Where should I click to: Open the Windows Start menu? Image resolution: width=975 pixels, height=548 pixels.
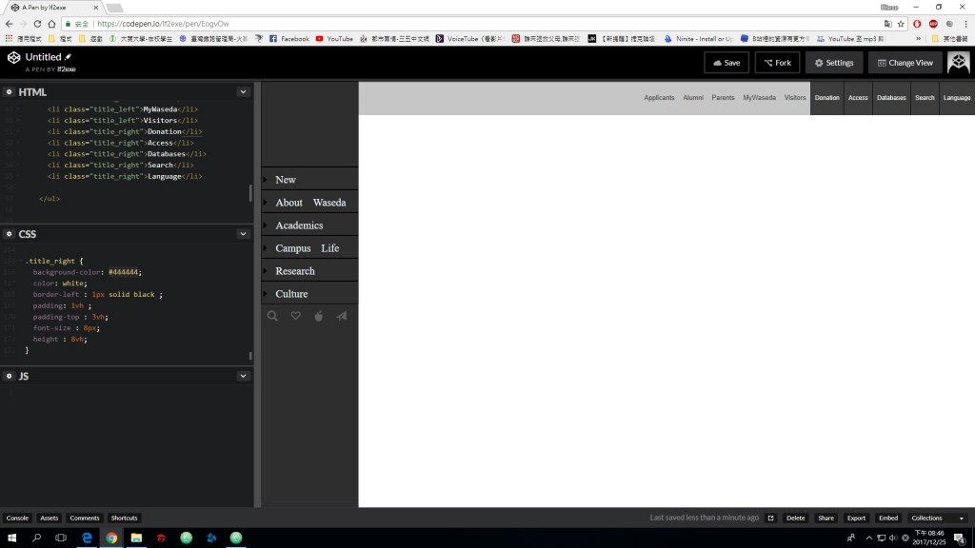pos(11,538)
